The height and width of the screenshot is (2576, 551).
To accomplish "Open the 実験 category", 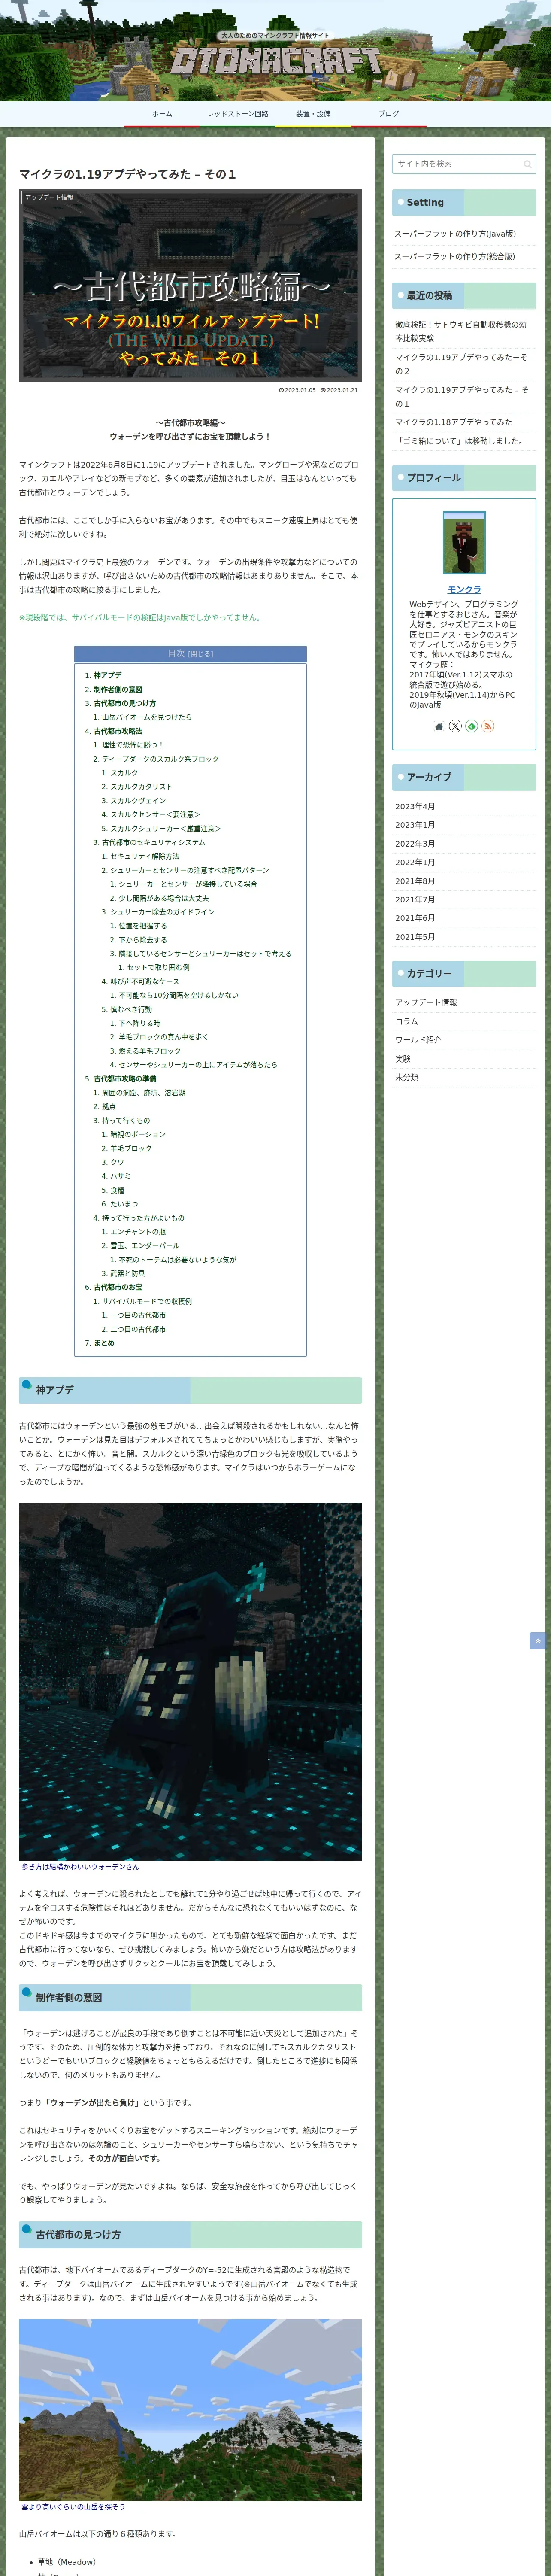I will tap(403, 1059).
